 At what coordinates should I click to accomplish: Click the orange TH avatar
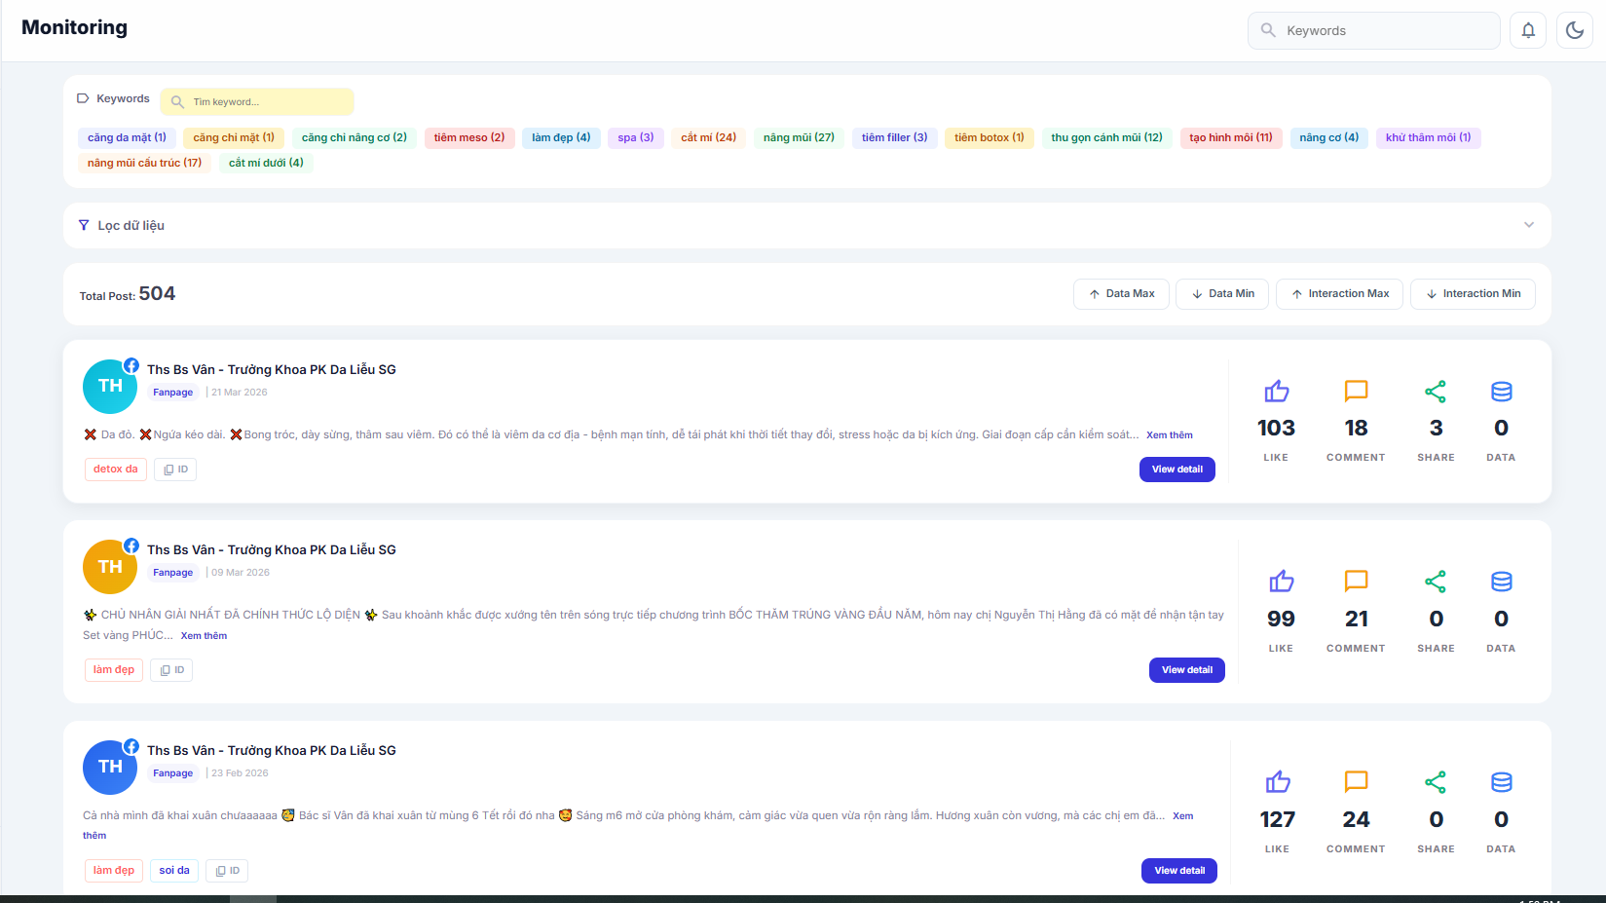(x=110, y=567)
